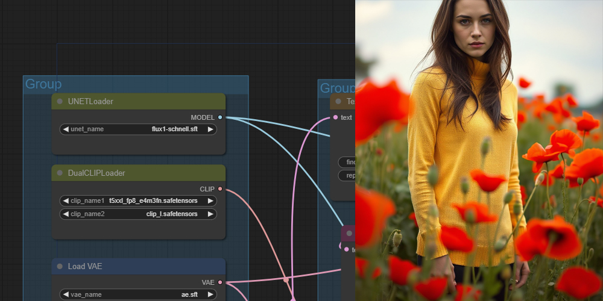Screen dimensions: 603x301
Task: Step clip_name1 forward with right arrow
Action: coord(210,201)
